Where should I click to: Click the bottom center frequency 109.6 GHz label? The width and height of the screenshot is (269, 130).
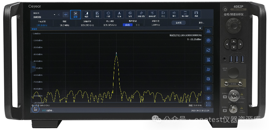click(41, 105)
